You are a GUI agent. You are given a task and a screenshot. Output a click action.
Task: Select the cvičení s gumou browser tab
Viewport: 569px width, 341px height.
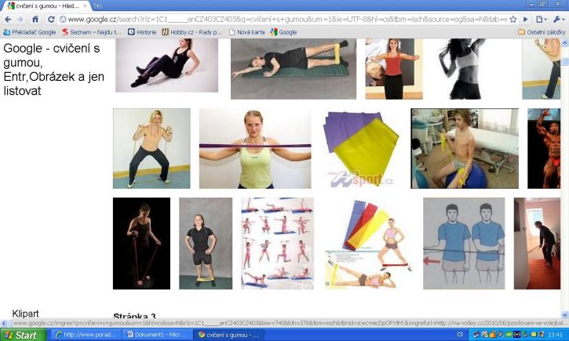(46, 5)
